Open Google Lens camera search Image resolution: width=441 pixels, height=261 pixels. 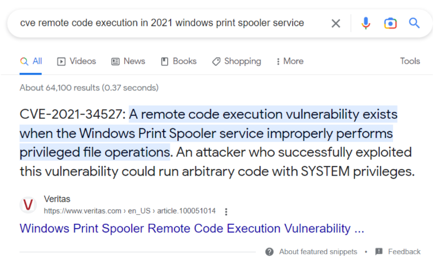[390, 23]
